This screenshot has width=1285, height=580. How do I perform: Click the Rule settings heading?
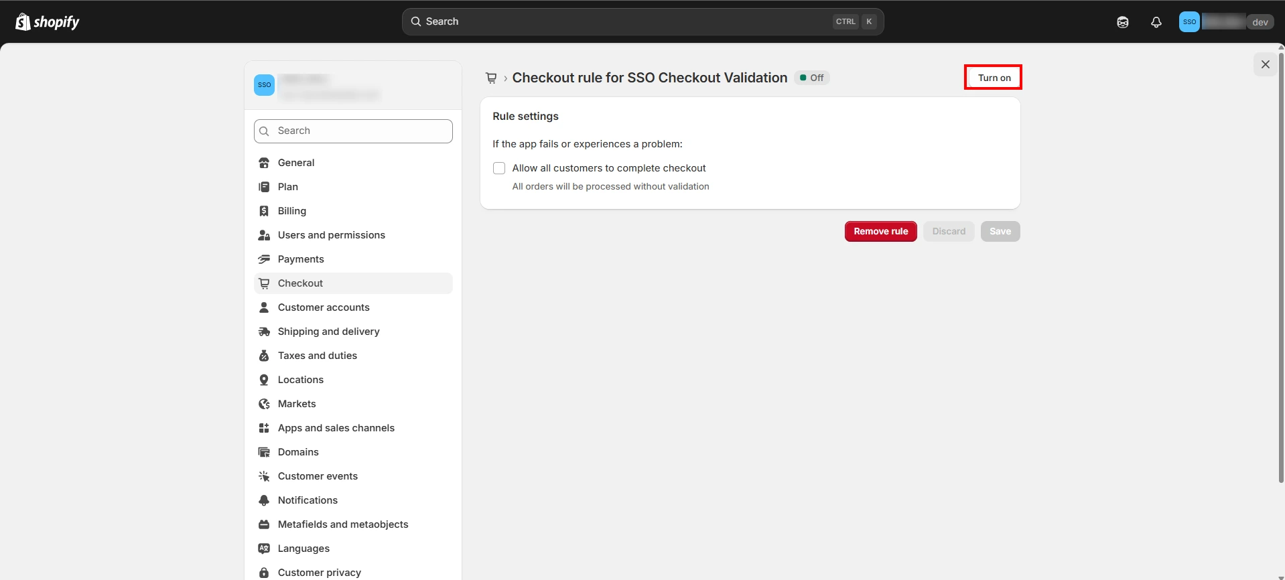click(x=525, y=117)
